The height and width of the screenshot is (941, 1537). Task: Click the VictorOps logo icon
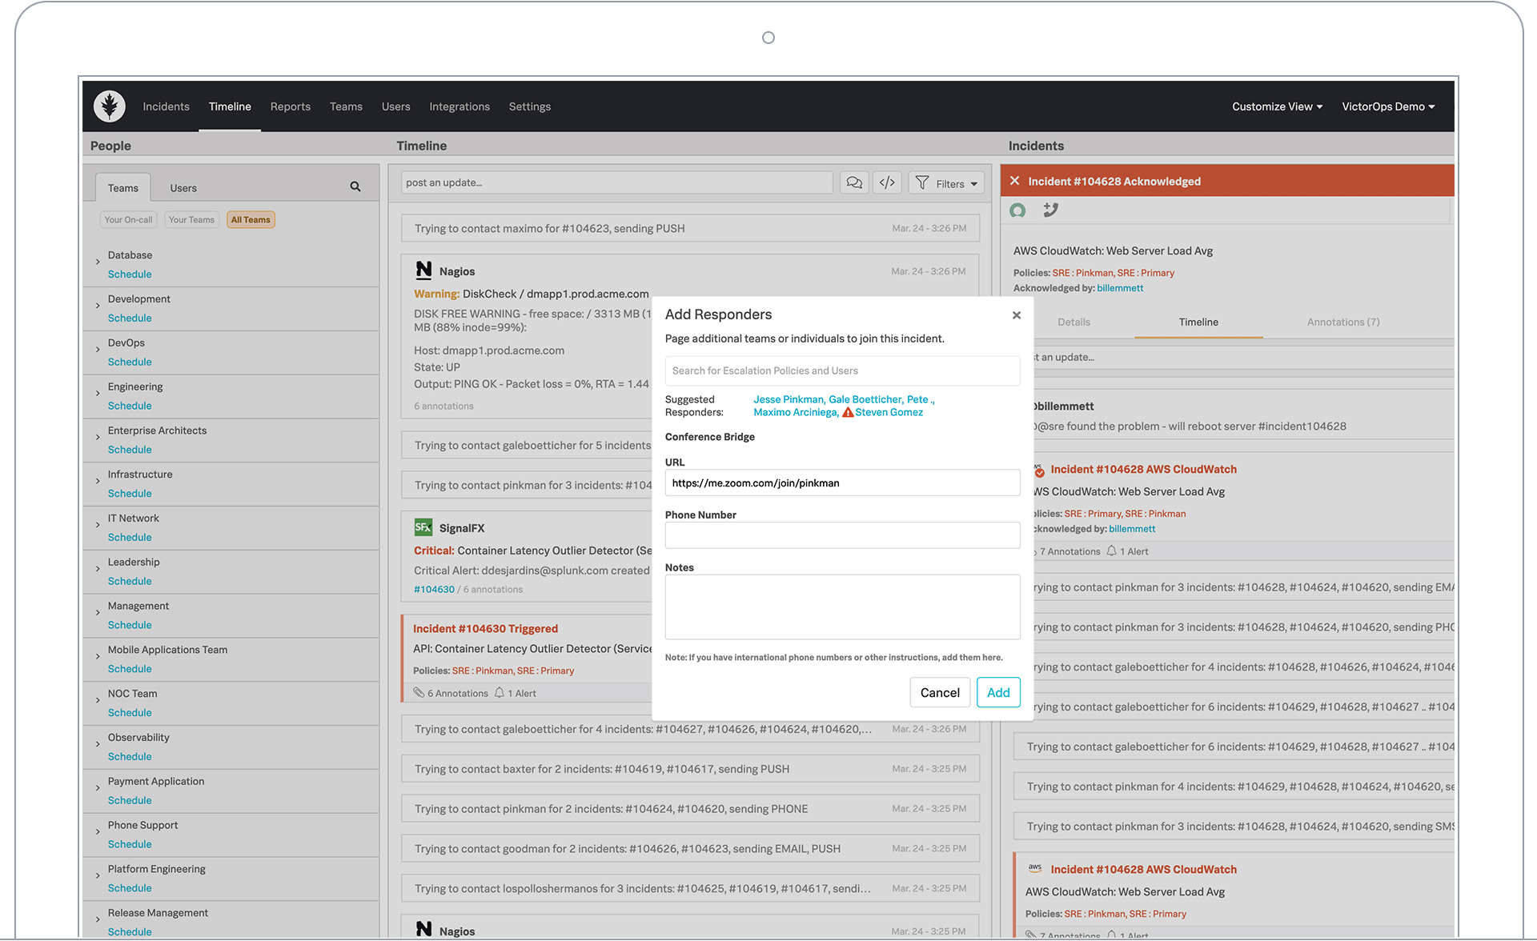click(110, 106)
